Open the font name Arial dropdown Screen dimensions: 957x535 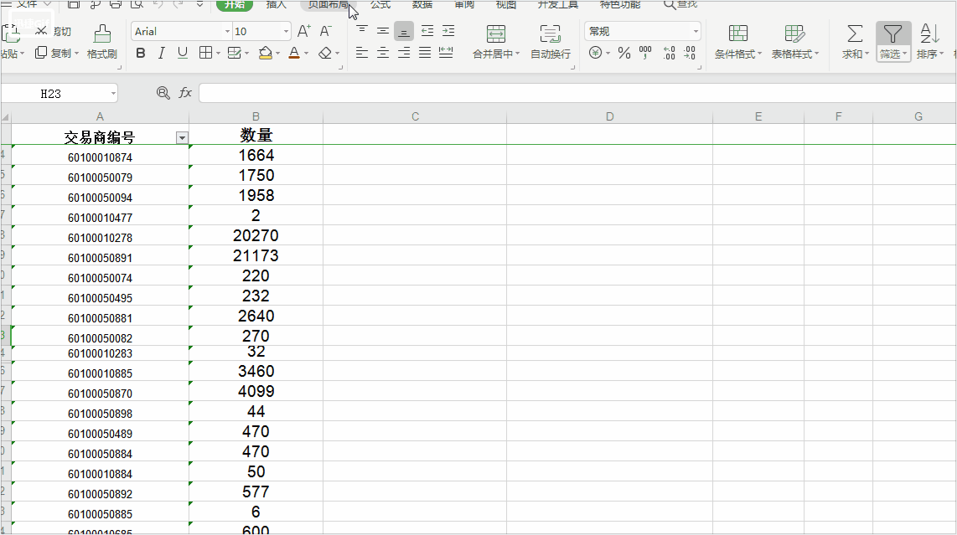coord(227,31)
